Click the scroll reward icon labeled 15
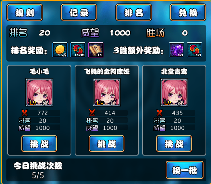This screenshot has height=184, width=211. coord(96,50)
